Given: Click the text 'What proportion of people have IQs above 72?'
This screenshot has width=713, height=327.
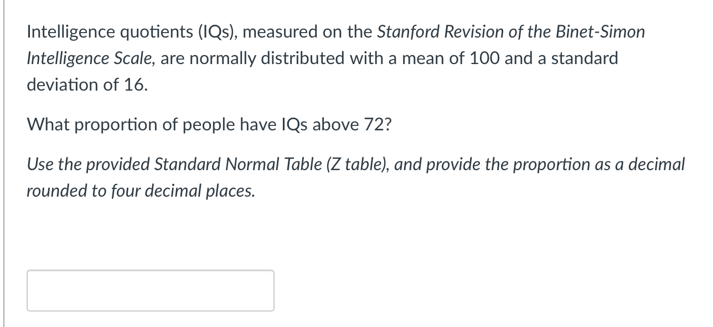Looking at the screenshot, I should [x=209, y=124].
